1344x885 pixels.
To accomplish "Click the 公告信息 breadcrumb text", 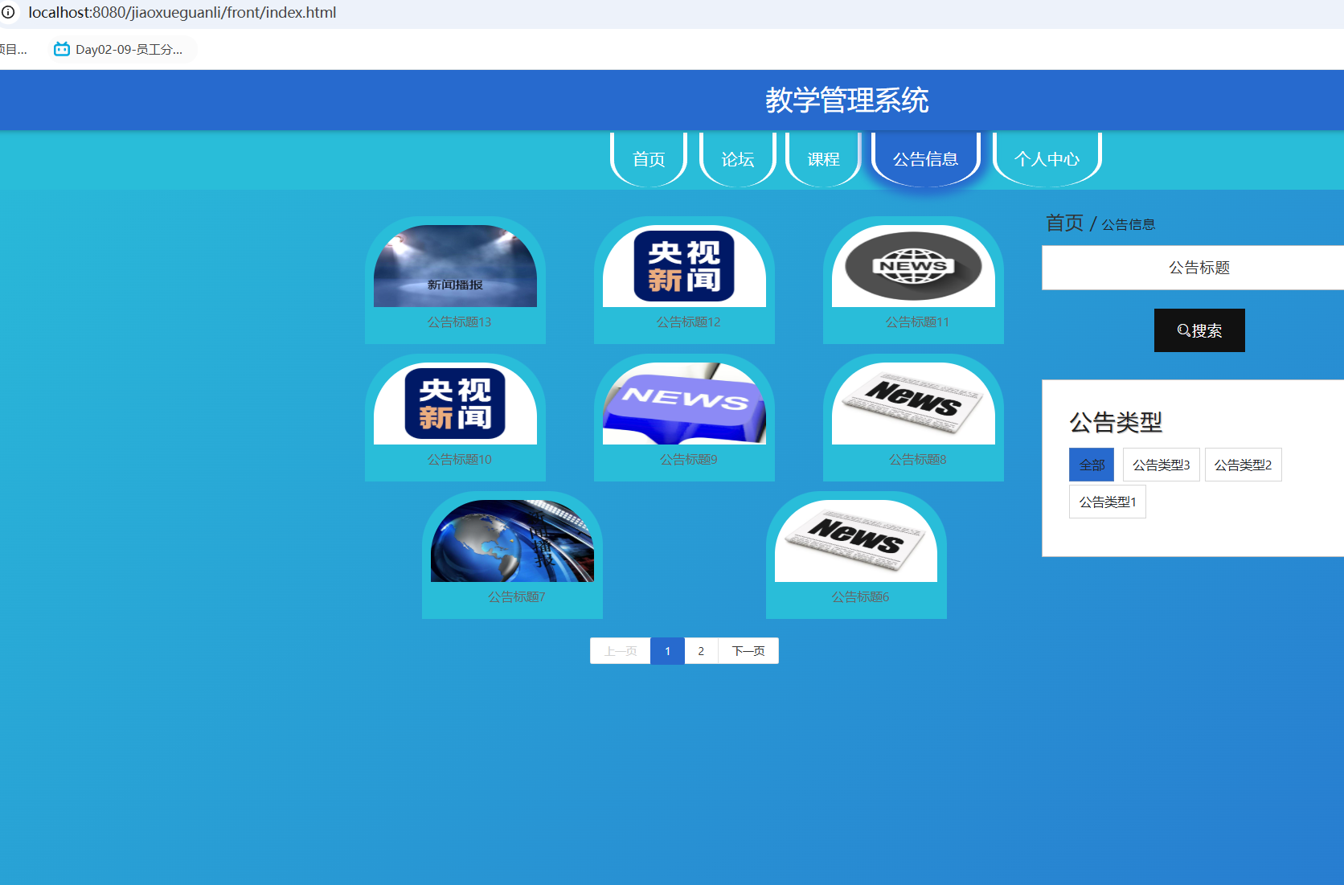I will click(x=1128, y=225).
